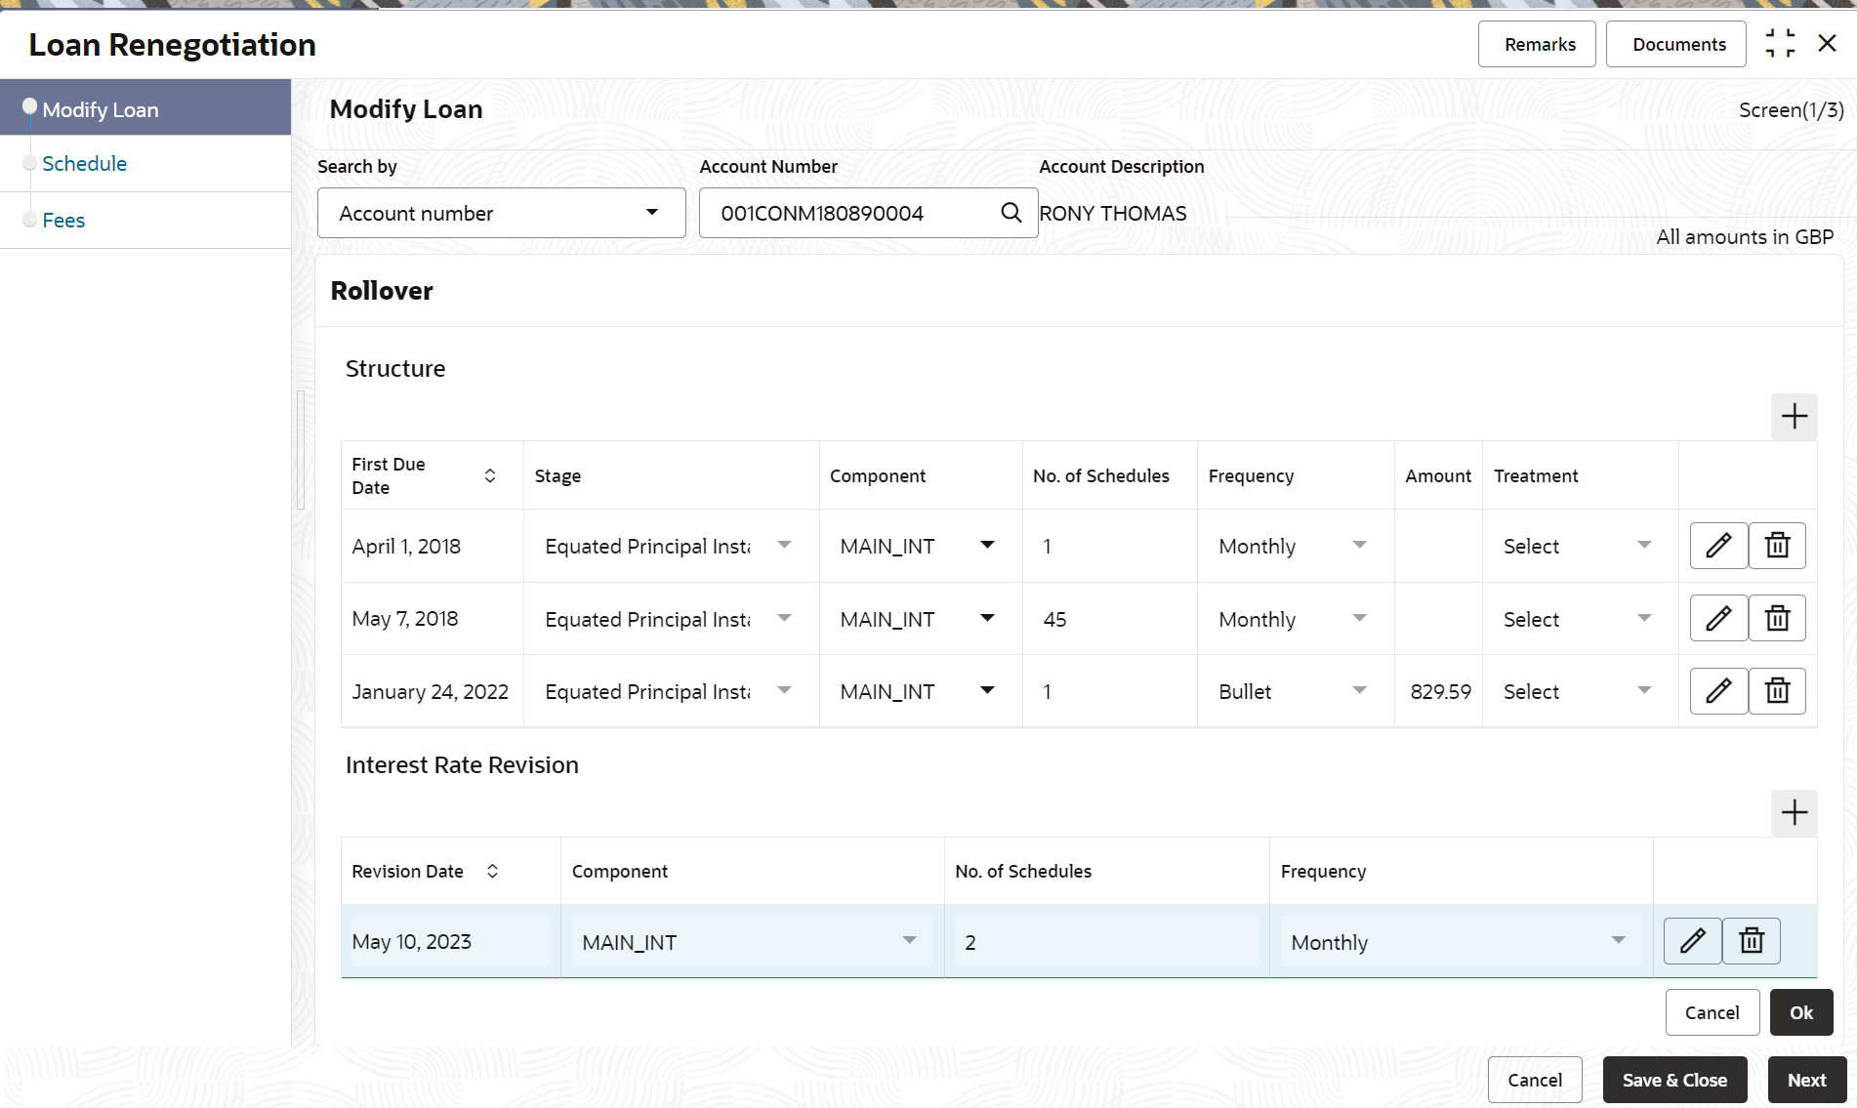The width and height of the screenshot is (1857, 1108).
Task: Edit the May 10, 2023 revision row
Action: point(1692,941)
